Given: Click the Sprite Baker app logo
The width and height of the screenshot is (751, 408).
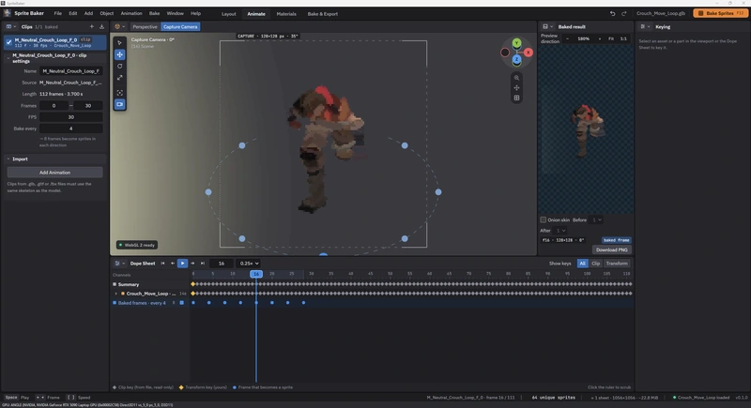Looking at the screenshot, I should [8, 13].
